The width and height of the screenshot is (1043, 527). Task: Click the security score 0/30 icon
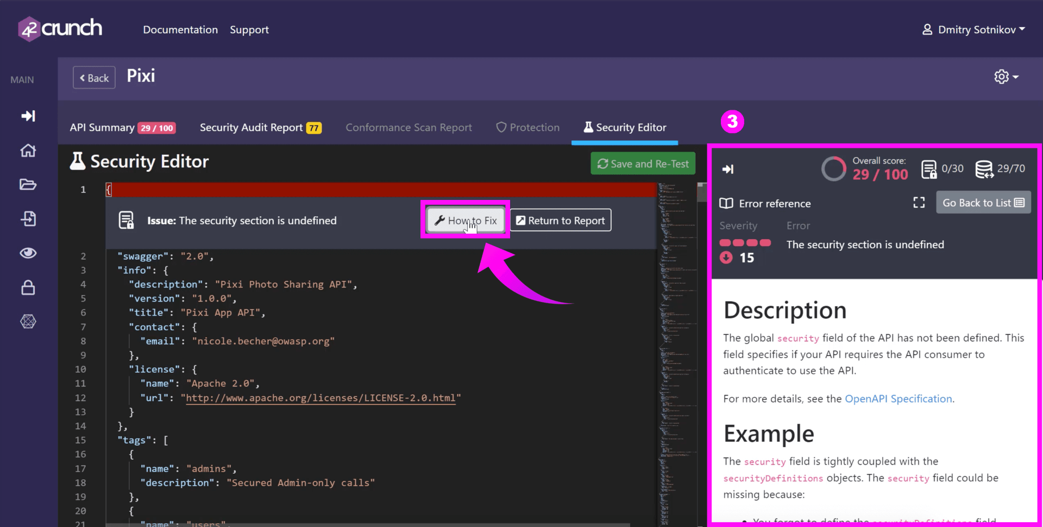[x=929, y=169]
